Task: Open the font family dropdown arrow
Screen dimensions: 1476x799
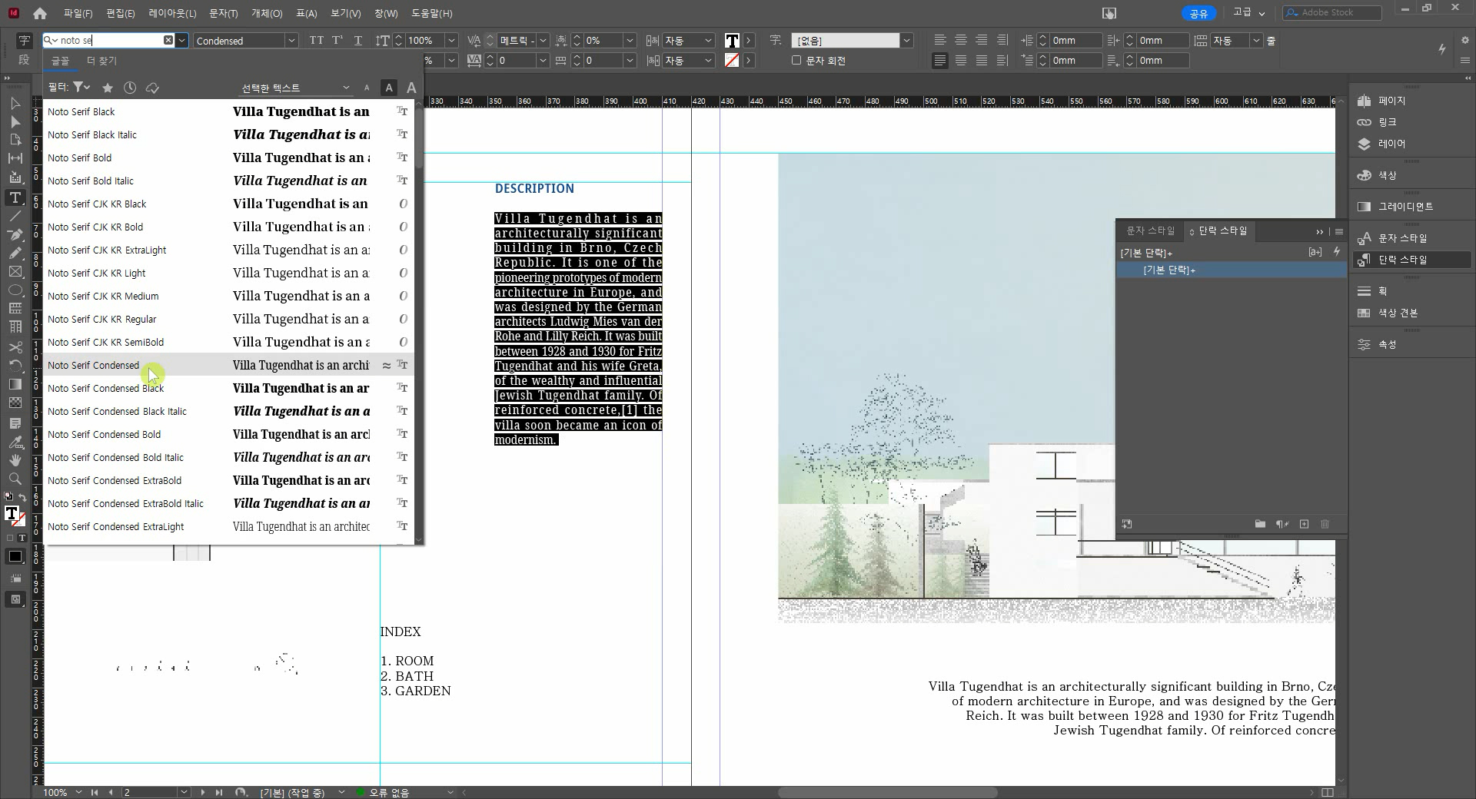Action: (181, 40)
